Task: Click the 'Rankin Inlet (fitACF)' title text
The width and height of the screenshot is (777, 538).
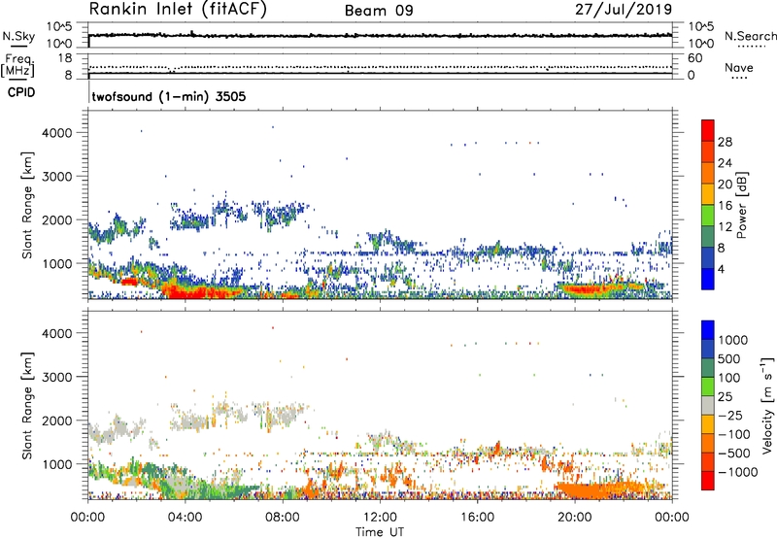Action: click(178, 9)
